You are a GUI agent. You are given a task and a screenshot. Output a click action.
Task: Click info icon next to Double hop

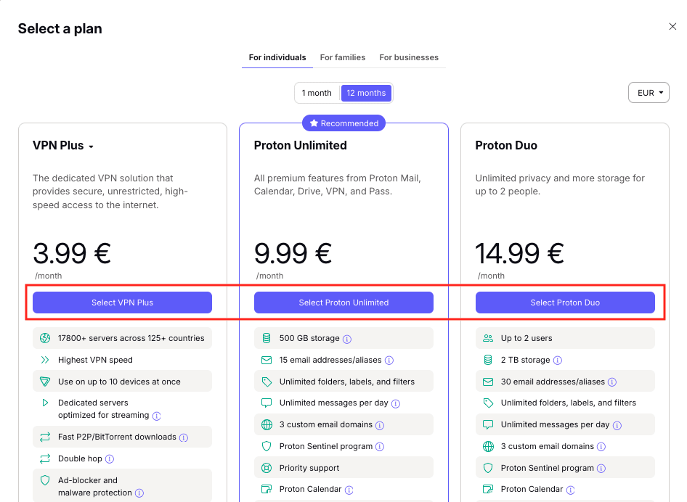pyautogui.click(x=110, y=459)
